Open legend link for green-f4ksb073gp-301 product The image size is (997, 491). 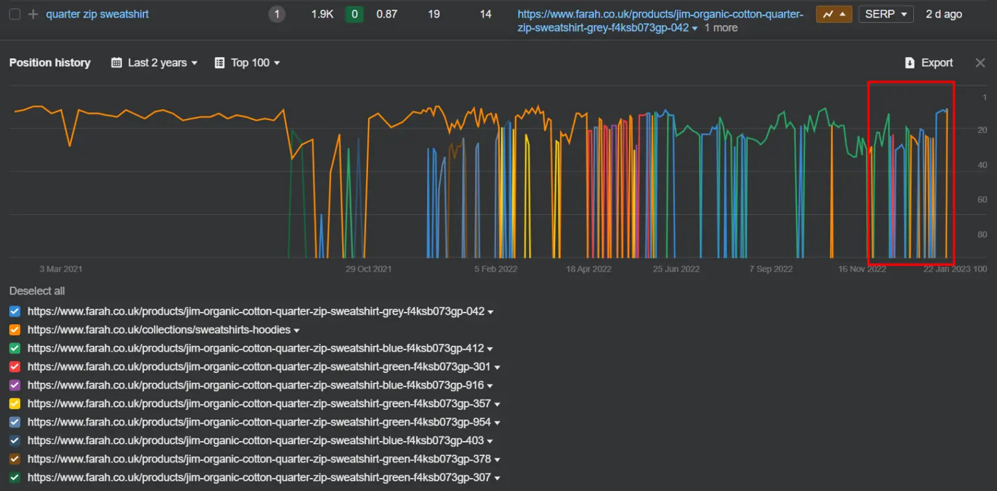(x=259, y=366)
